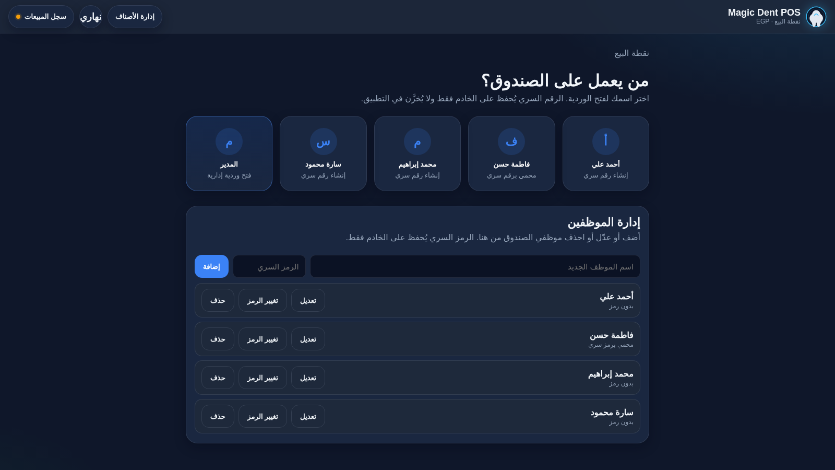Viewport: 835px width, 470px height.
Task: Toggle the نهاري day theme switch
Action: coord(91,17)
